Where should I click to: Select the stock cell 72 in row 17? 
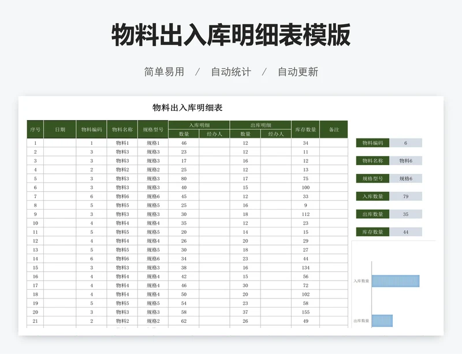305,285
